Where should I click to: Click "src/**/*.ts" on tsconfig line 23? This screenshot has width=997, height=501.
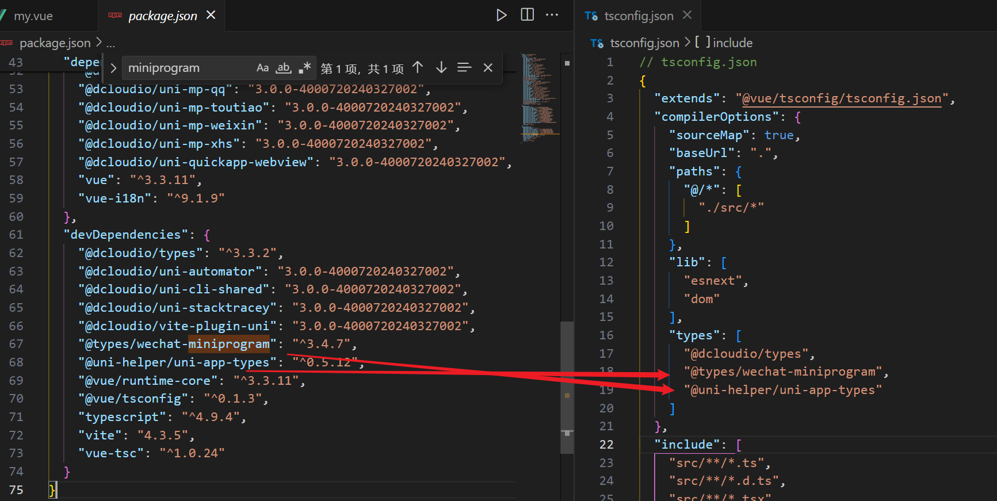click(x=717, y=463)
